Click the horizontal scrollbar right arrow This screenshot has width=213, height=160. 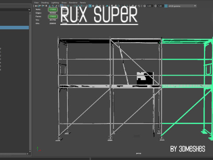(x=28, y=154)
